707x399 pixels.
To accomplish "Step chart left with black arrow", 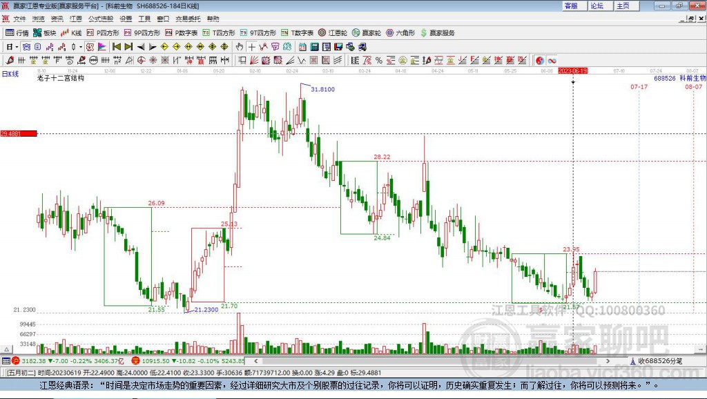I will pos(141,47).
